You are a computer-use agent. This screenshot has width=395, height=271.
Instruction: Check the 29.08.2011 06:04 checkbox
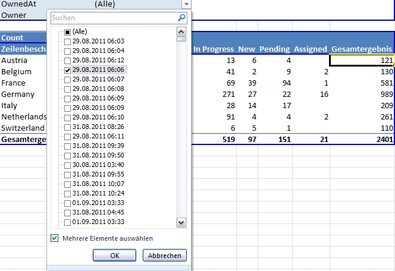[x=67, y=51]
